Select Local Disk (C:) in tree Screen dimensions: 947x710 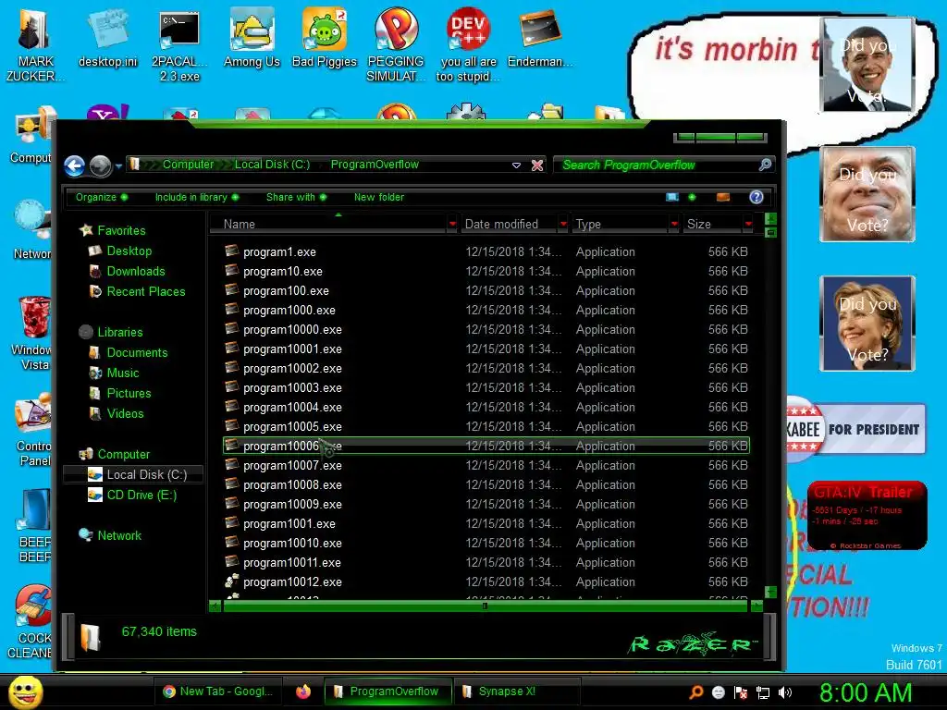[x=147, y=475]
